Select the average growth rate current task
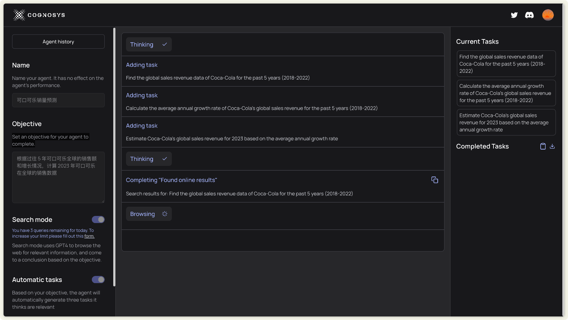568x320 pixels. pyautogui.click(x=506, y=93)
